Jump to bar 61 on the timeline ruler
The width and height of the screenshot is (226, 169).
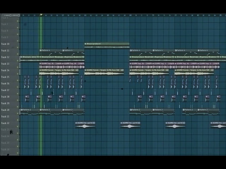click(x=85, y=15)
